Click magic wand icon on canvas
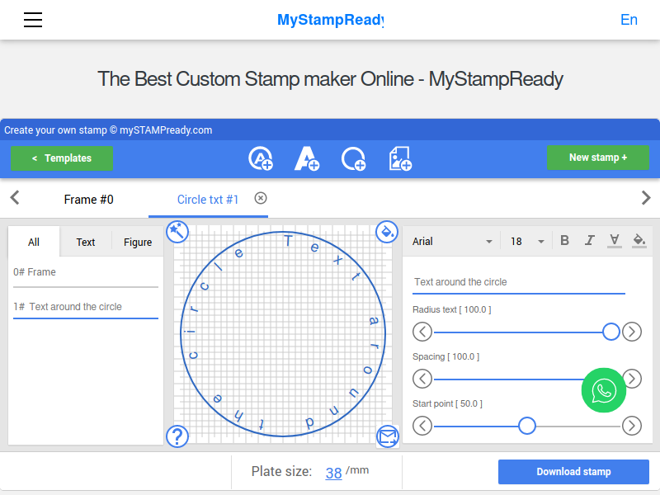 click(177, 232)
